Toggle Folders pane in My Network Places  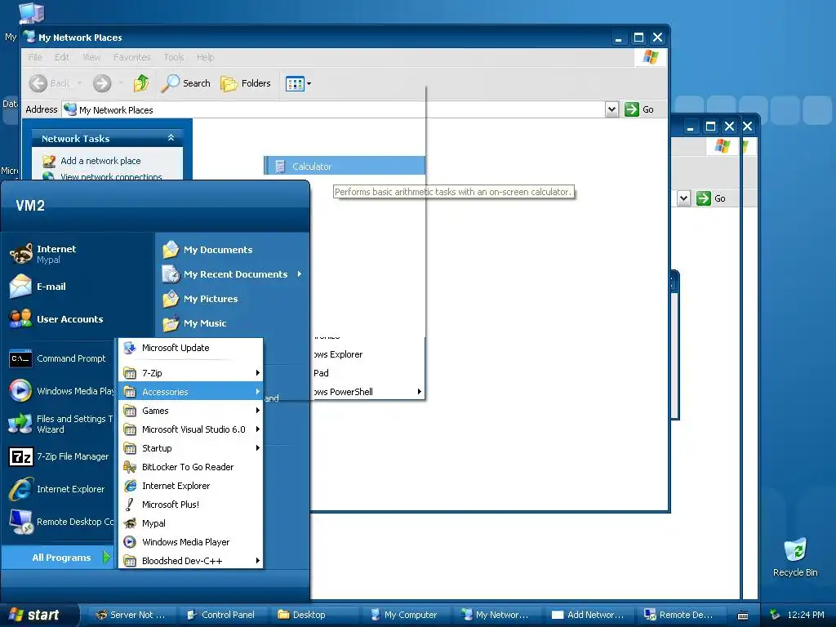click(246, 83)
